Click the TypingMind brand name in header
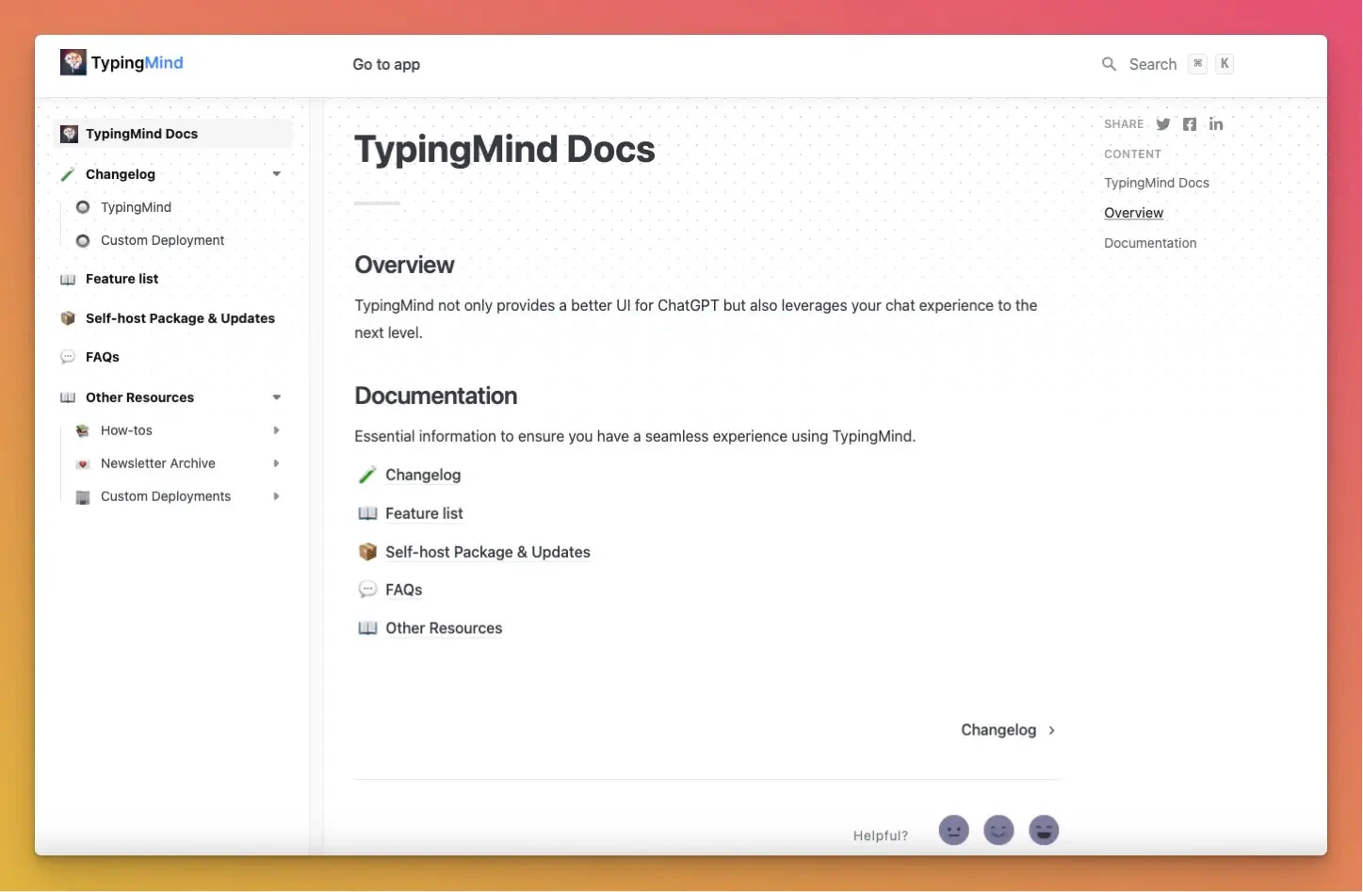 138,63
